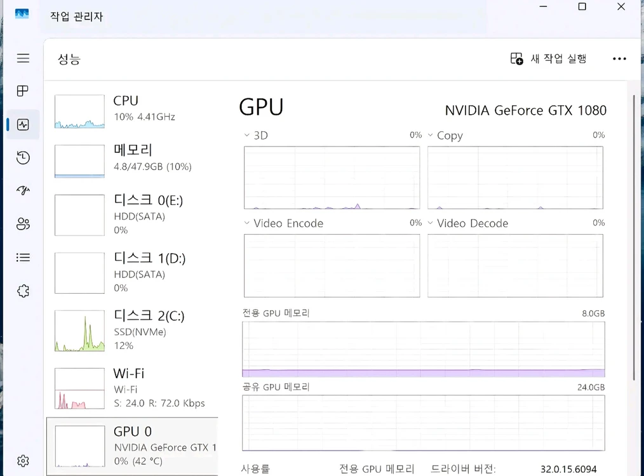Image resolution: width=644 pixels, height=476 pixels.
Task: Select the Wi-Fi performance entry
Action: (x=132, y=388)
